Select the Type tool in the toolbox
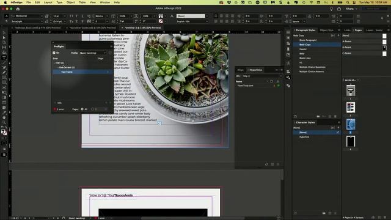 click(4, 57)
